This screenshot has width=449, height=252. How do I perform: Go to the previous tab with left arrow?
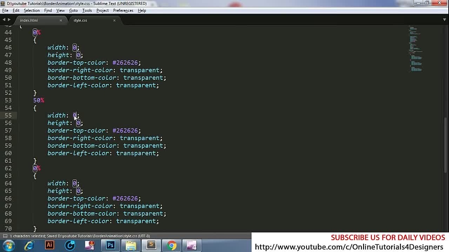click(x=4, y=20)
